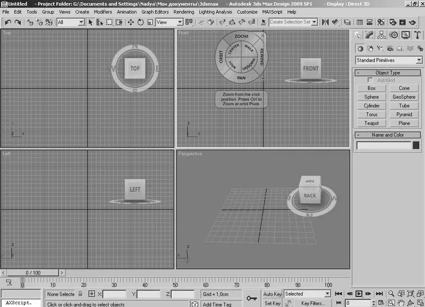Choose Rectangular Selection Region tool
Screen dimensions: 425x307
tap(109, 22)
